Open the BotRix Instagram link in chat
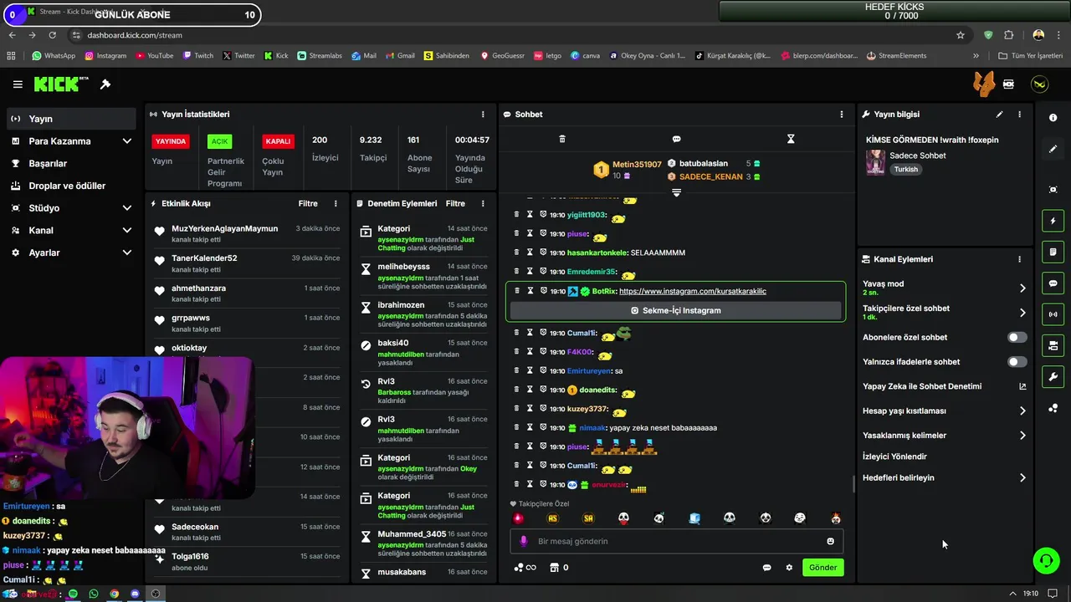This screenshot has height=602, width=1071. [692, 291]
